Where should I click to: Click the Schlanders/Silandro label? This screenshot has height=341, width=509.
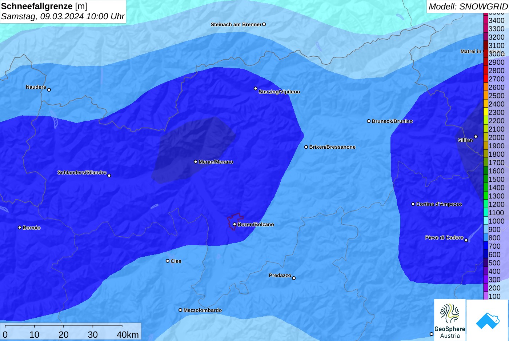pos(82,172)
